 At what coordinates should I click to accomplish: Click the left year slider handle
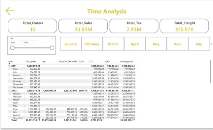coord(12,48)
